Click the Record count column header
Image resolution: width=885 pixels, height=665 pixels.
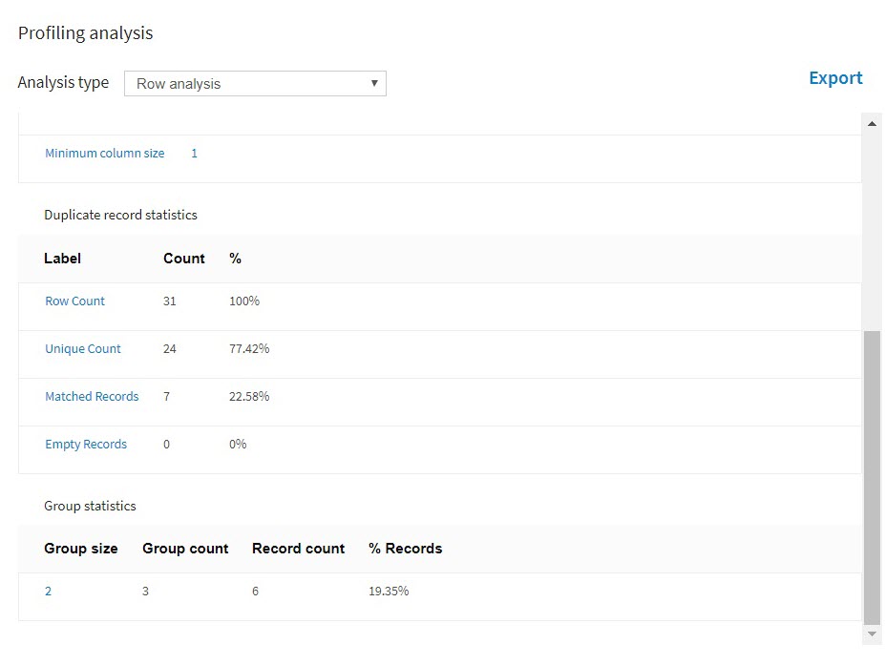click(298, 549)
